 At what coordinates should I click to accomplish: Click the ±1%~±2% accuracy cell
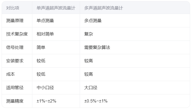click(x=46, y=101)
